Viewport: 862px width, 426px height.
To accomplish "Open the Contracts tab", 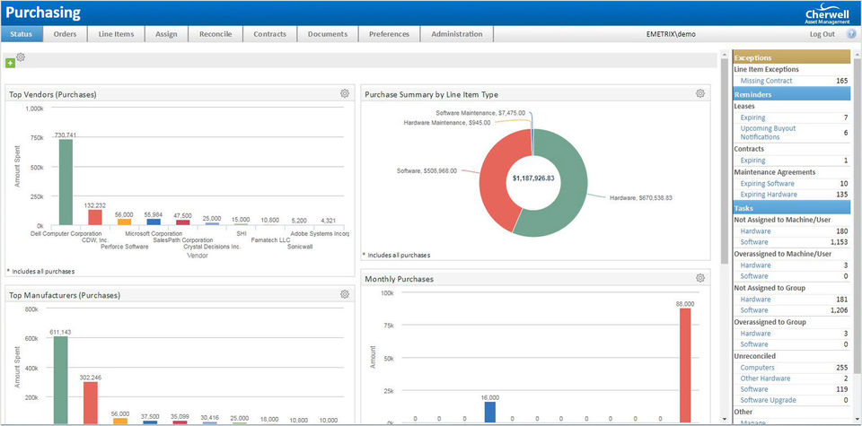I will click(x=269, y=34).
